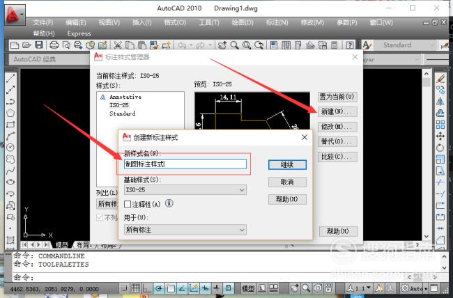Select the Array modify tool
Screen dimensions: 453x298
tap(440, 125)
